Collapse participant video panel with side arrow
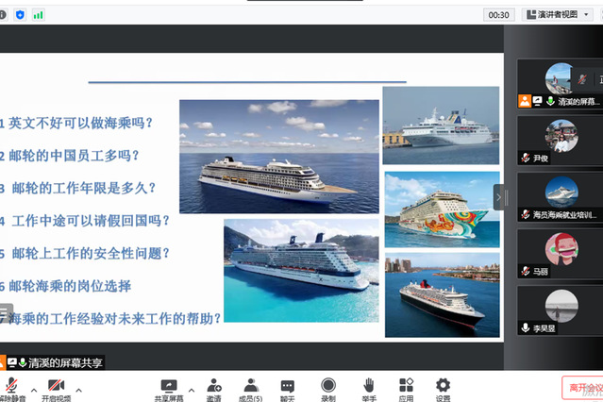This screenshot has width=603, height=402. point(498,196)
